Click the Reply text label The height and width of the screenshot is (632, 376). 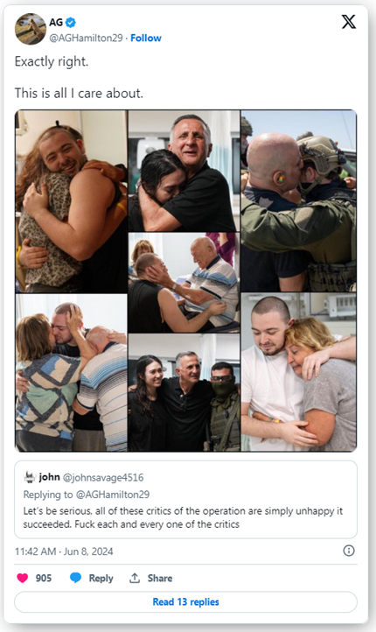(101, 578)
